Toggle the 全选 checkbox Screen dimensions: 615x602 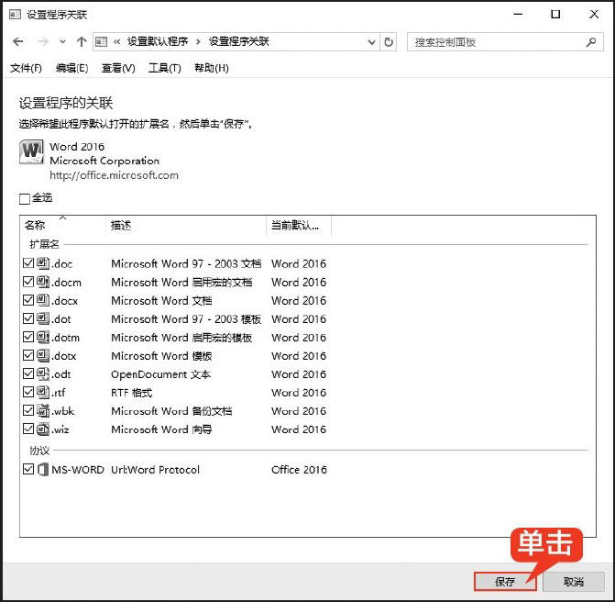tap(25, 198)
